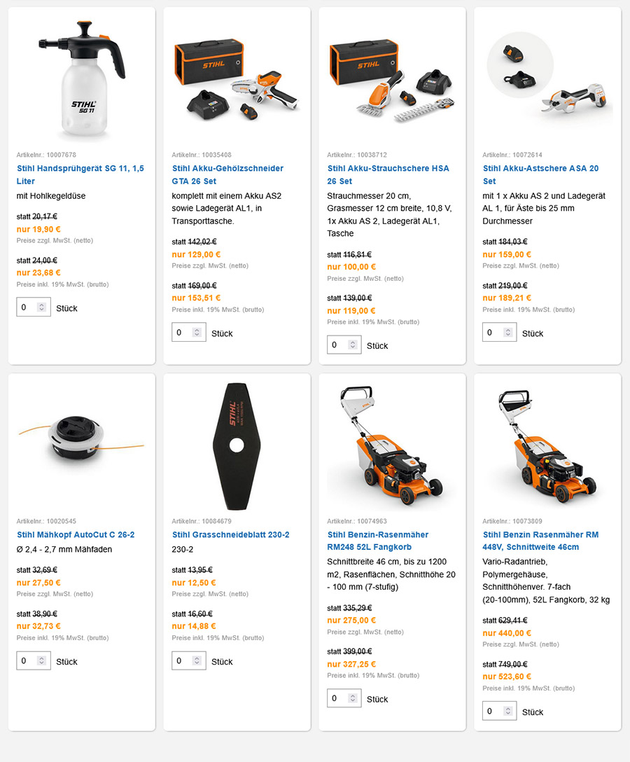Follow the Stihl Akku-Astschere ASA 20 Set link
Viewport: 630px width, 762px height.
coord(540,174)
